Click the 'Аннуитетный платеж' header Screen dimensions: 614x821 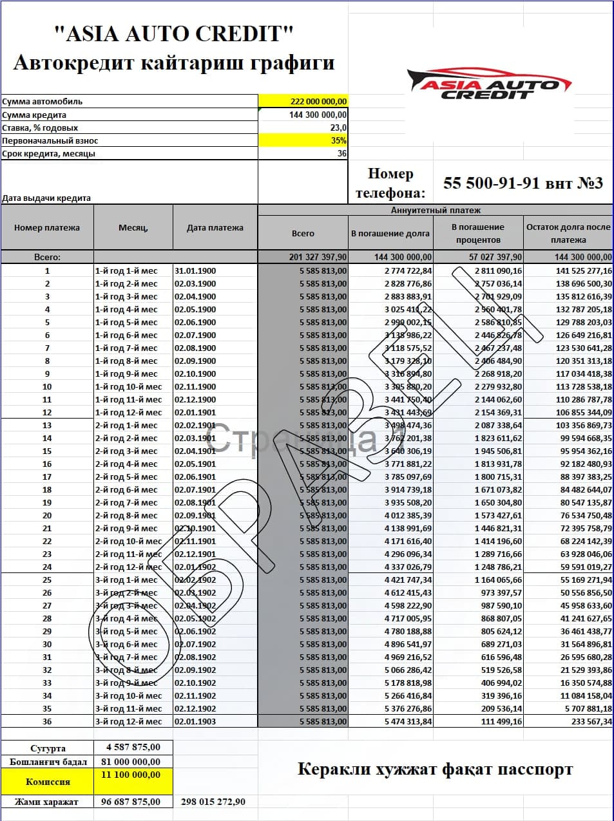[x=436, y=210]
